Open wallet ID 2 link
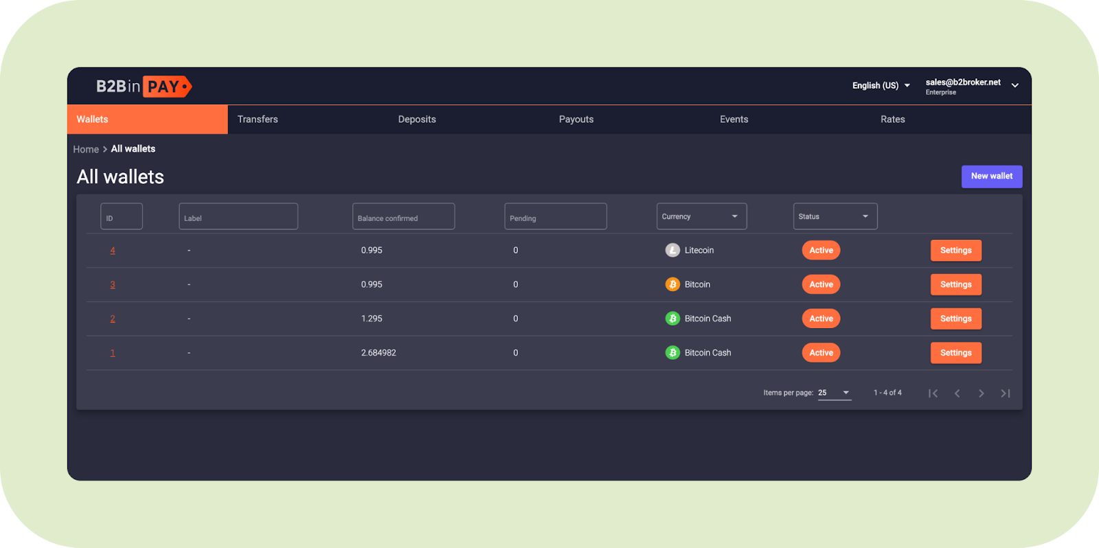This screenshot has width=1099, height=548. [x=113, y=319]
